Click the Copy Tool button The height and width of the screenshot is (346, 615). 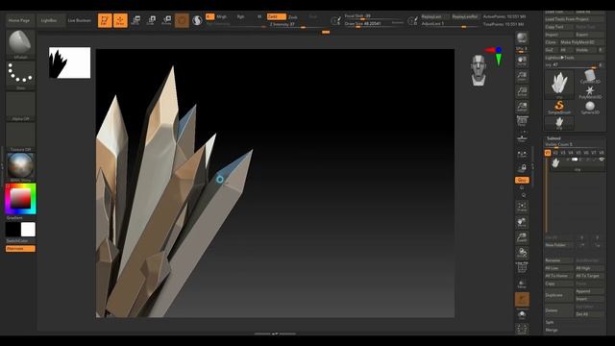click(558, 27)
